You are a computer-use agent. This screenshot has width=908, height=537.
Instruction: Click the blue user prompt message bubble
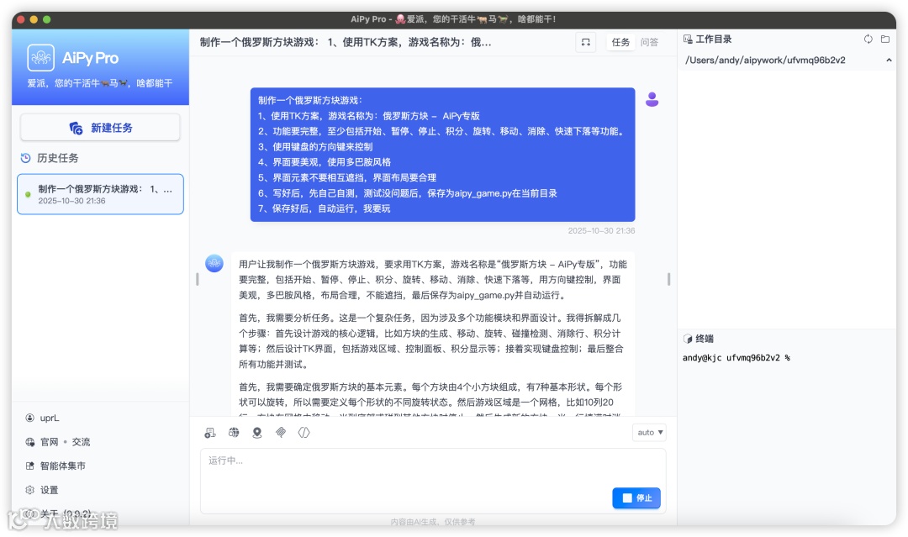click(442, 155)
